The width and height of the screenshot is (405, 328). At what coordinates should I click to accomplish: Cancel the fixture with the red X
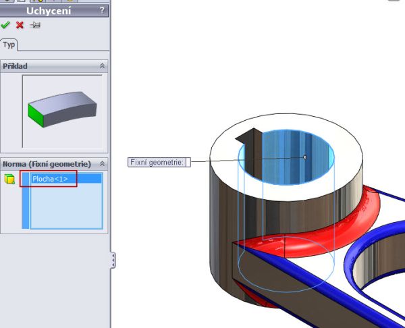point(20,25)
